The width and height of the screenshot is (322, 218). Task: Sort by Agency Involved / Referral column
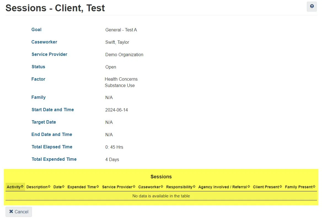click(224, 187)
